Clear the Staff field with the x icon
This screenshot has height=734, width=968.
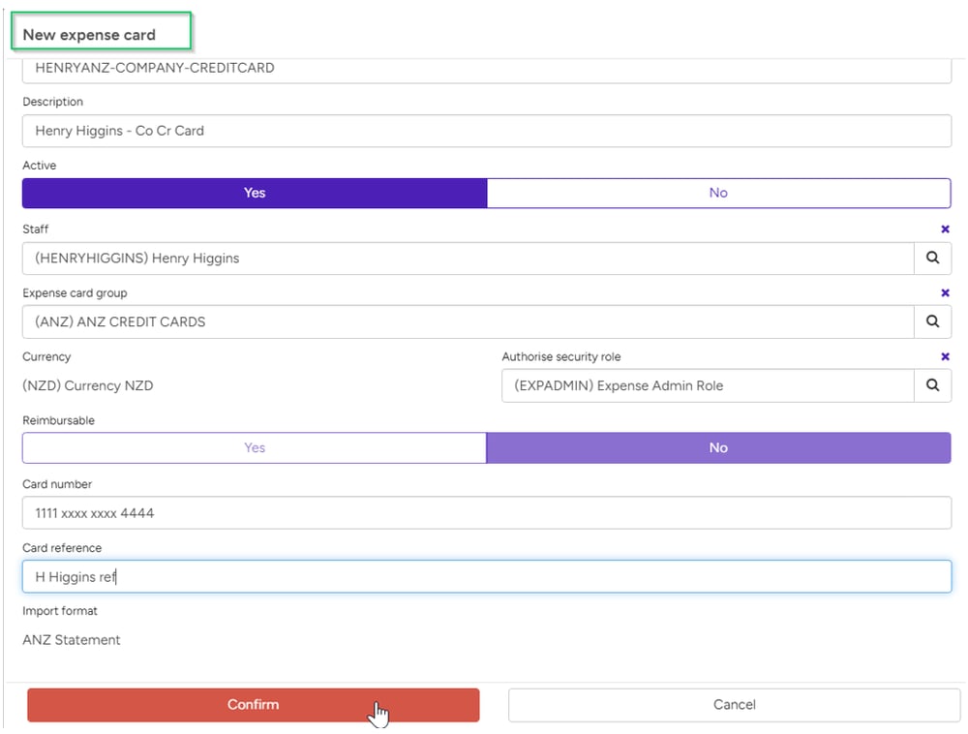945,229
